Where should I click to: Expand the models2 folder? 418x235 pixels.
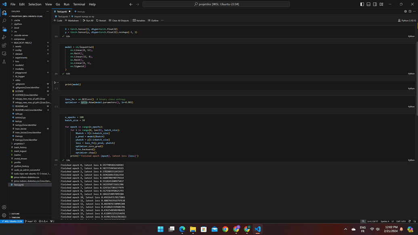19,65
